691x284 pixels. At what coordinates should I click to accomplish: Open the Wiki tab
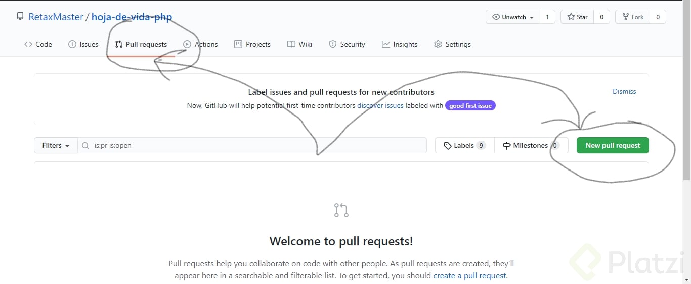(300, 44)
